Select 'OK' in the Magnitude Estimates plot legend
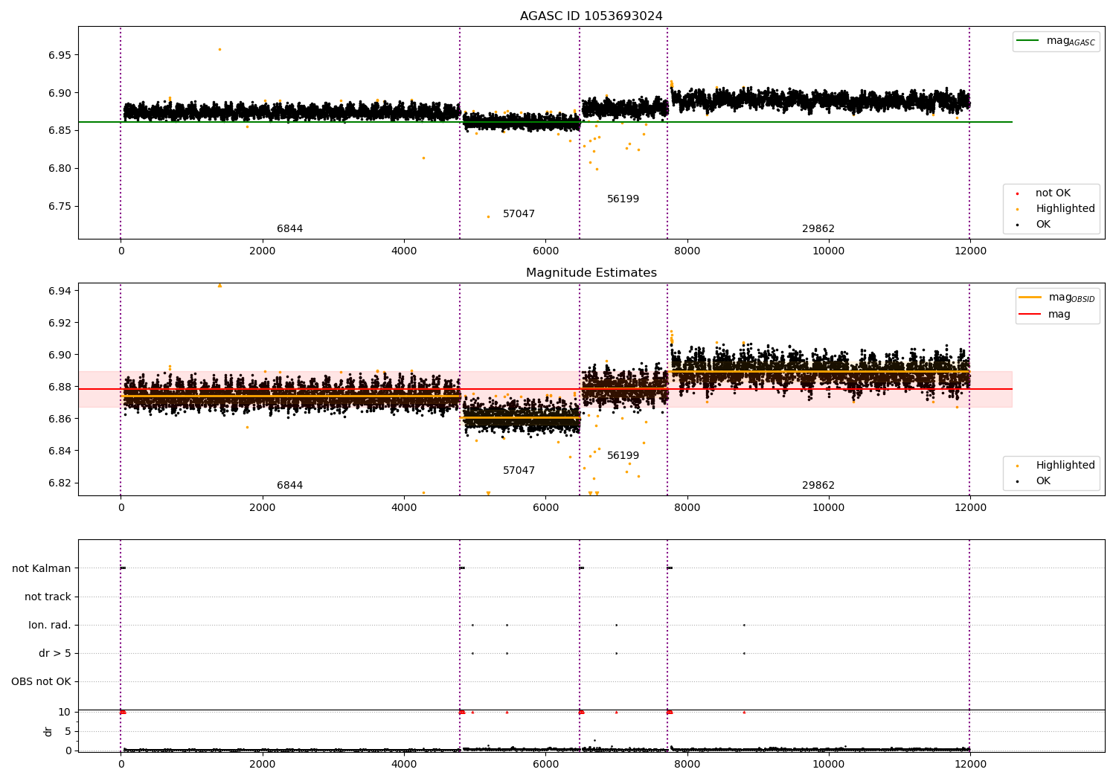The image size is (1116, 781). coord(1043,481)
